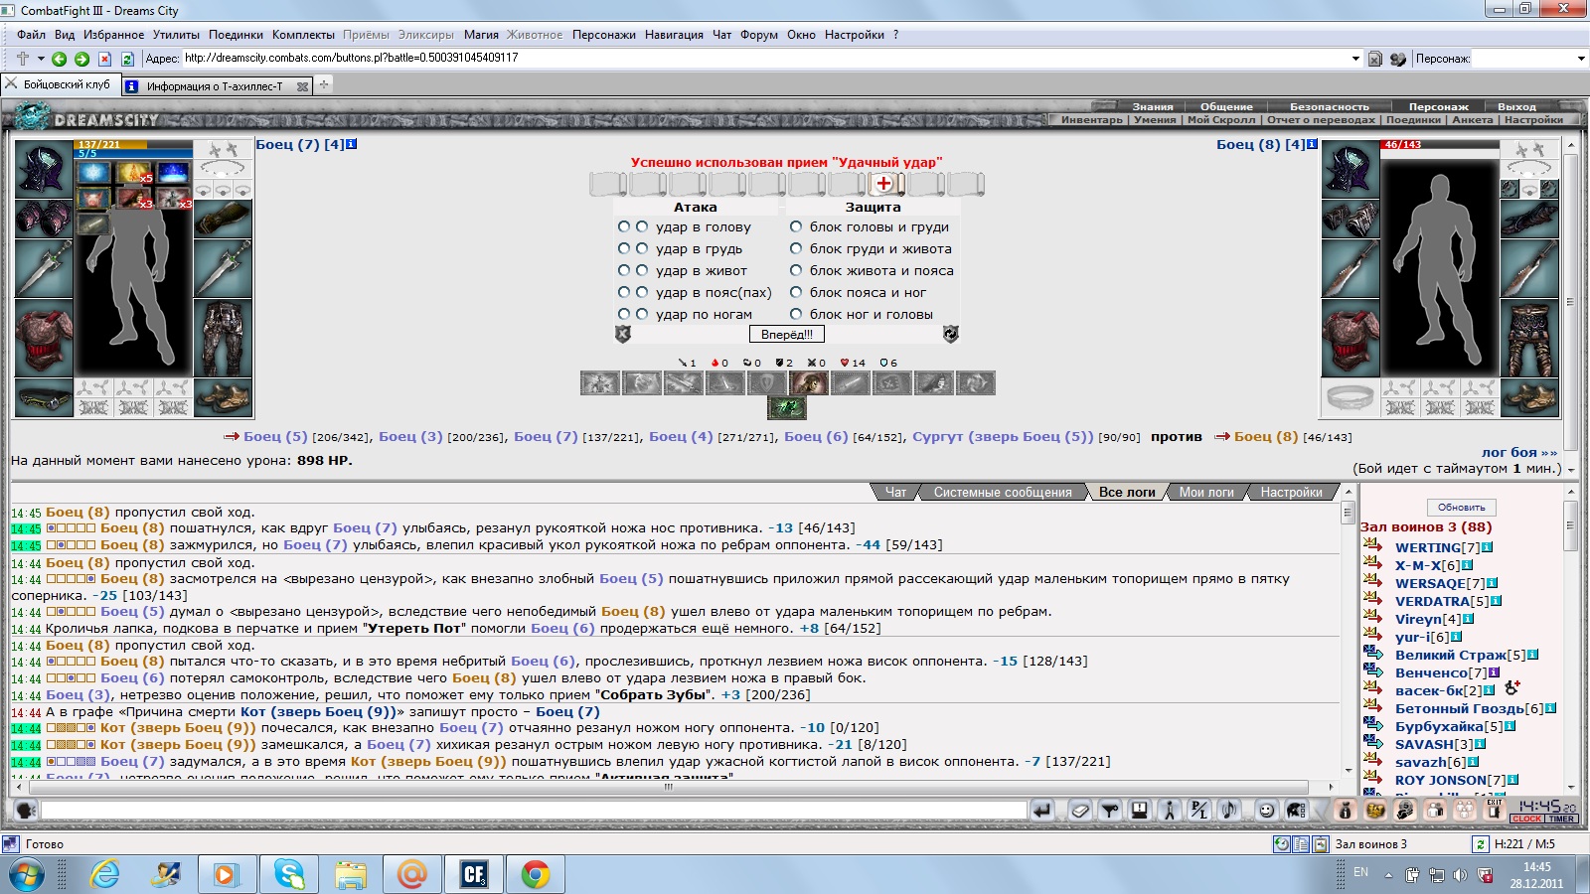Viewport: 1590px width, 894px height.
Task: Select first attack radio for удар по ногам
Action: tap(624, 314)
